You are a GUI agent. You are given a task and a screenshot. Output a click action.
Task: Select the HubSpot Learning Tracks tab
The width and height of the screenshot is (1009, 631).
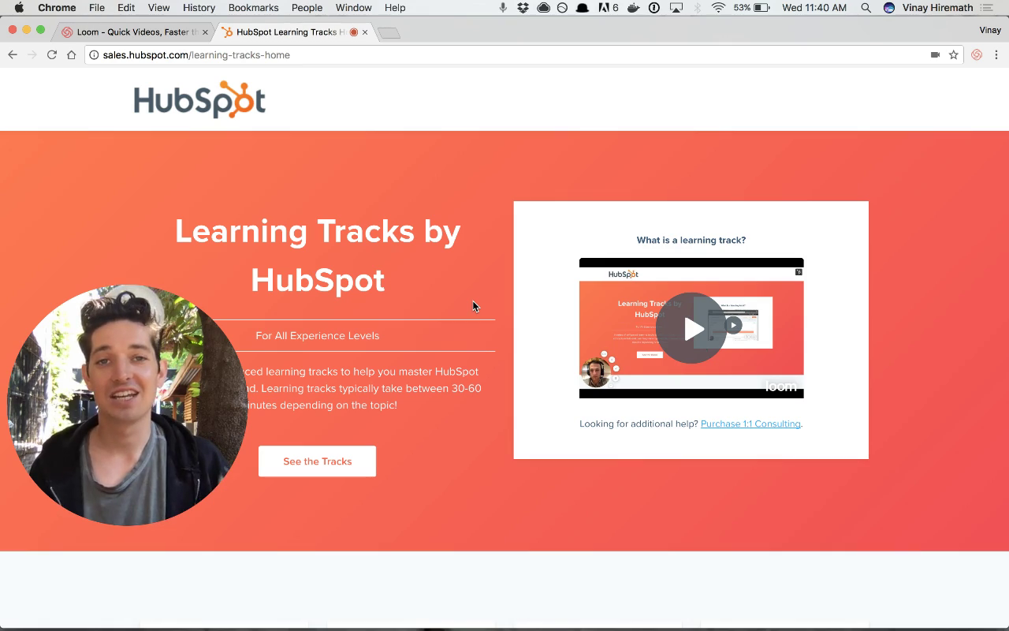pos(290,32)
